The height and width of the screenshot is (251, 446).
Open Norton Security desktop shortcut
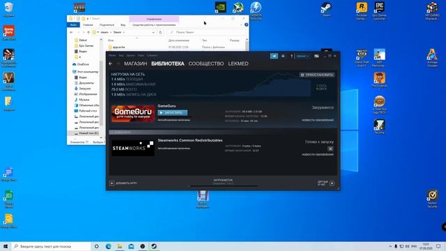point(432,199)
